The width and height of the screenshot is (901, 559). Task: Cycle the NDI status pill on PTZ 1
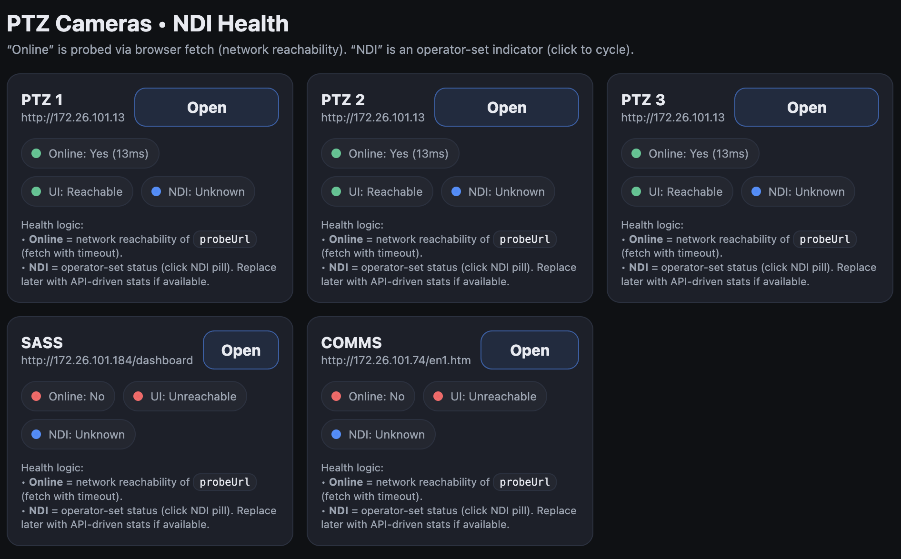click(x=197, y=191)
